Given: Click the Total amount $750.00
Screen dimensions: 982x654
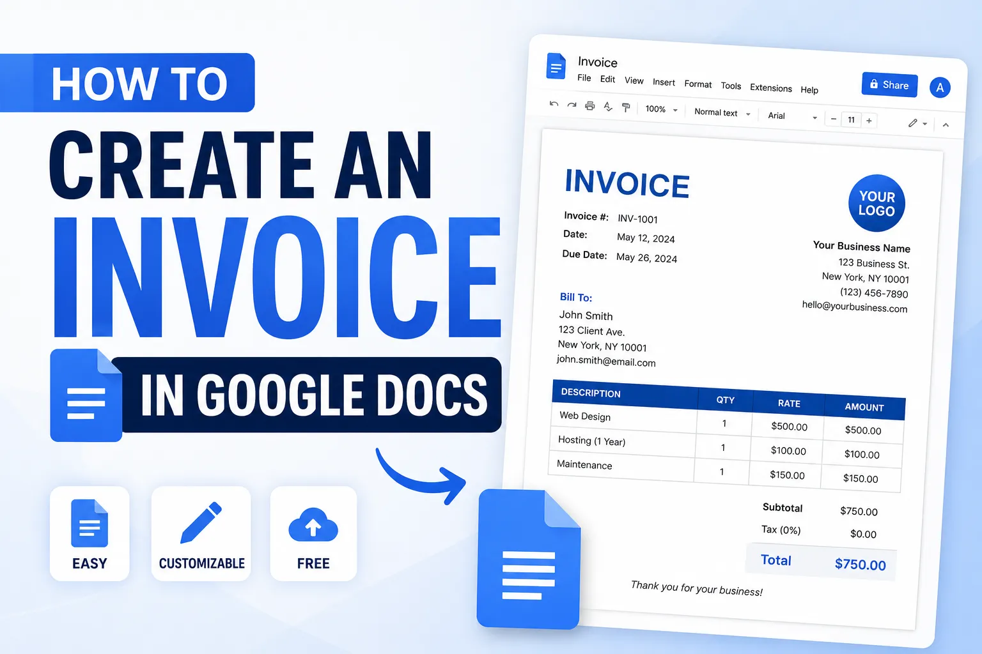Looking at the screenshot, I should pos(860,565).
